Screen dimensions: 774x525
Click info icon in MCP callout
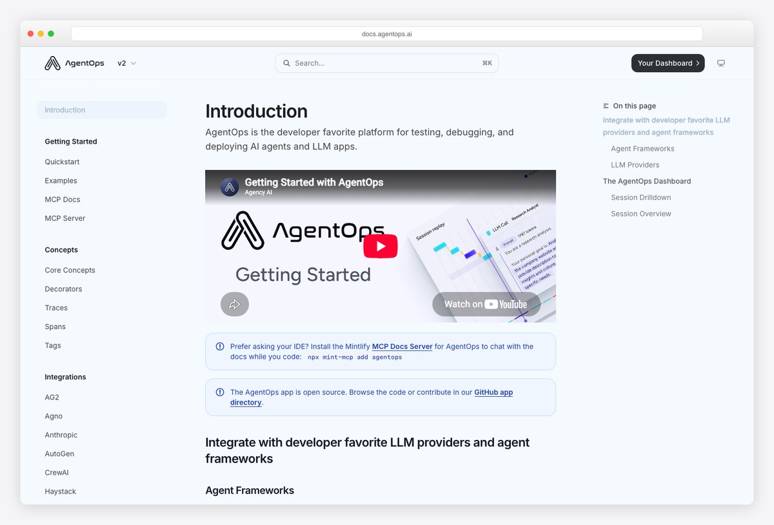(220, 347)
